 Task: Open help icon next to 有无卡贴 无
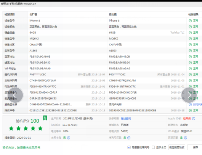point(69,138)
